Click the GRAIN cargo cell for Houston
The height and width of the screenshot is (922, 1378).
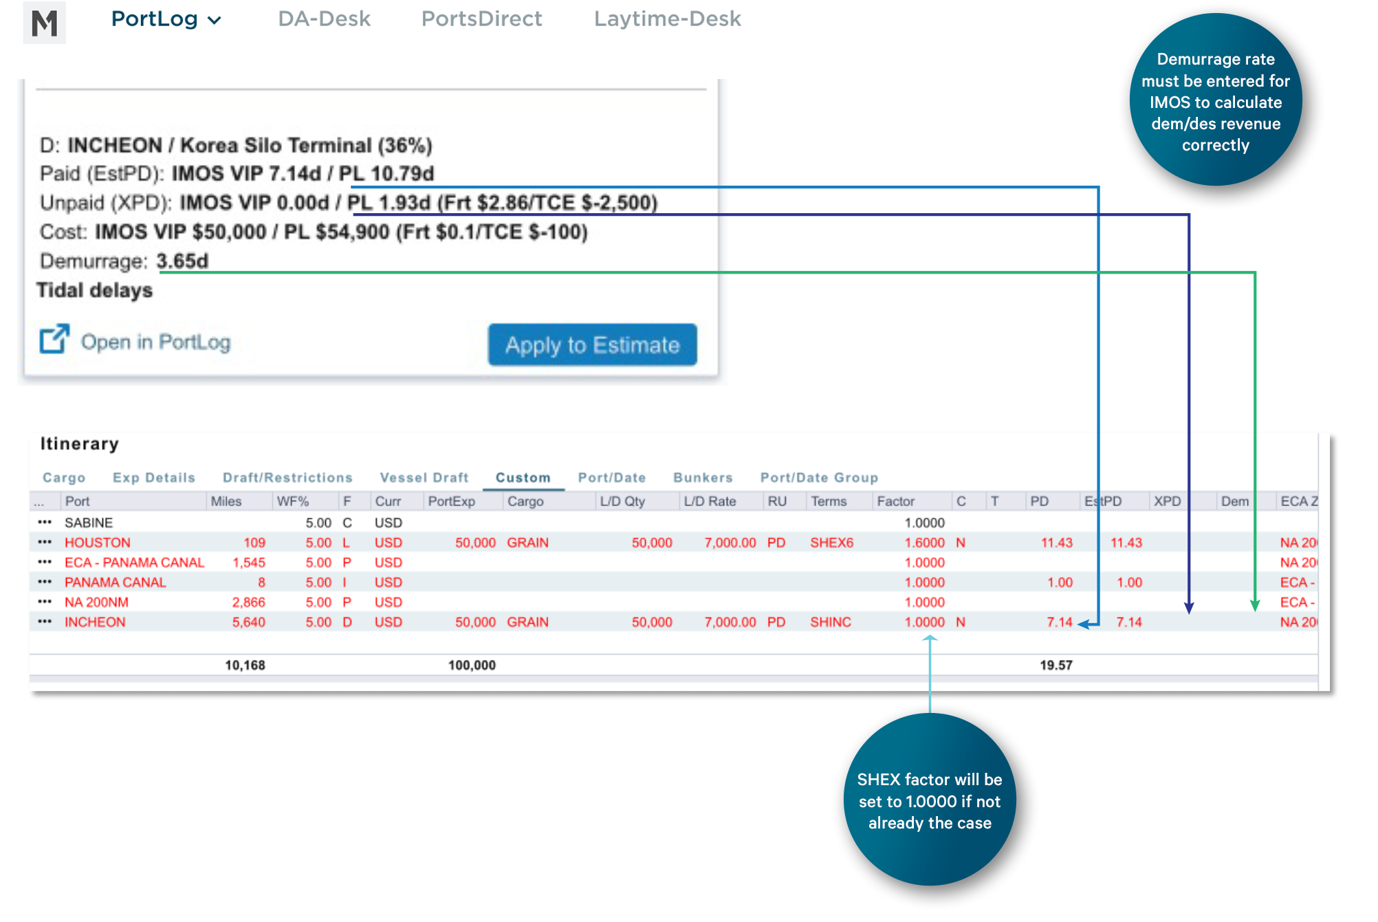[527, 542]
